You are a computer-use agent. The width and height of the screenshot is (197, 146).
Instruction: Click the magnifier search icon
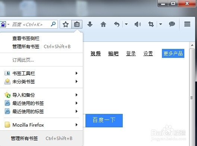(x=53, y=24)
